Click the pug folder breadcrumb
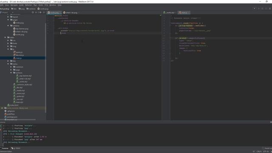Screen dimensions: 272x153 tap(22, 8)
